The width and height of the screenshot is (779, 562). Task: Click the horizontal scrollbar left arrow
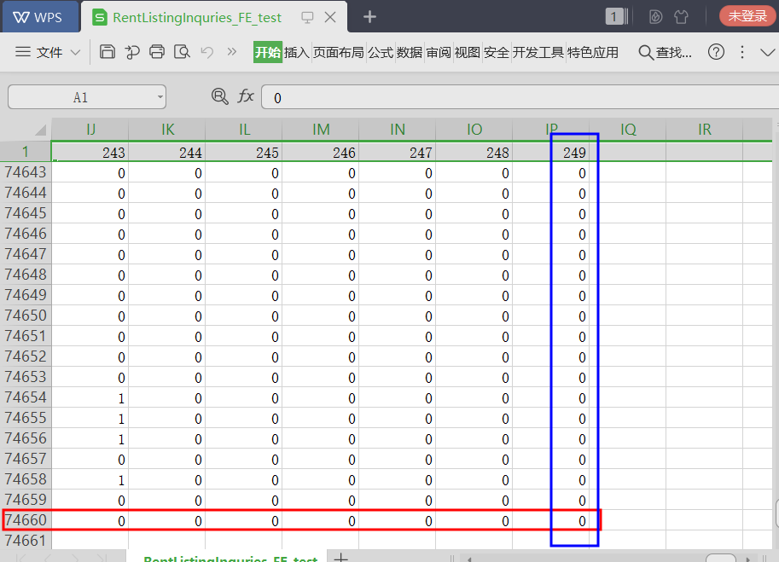click(469, 558)
